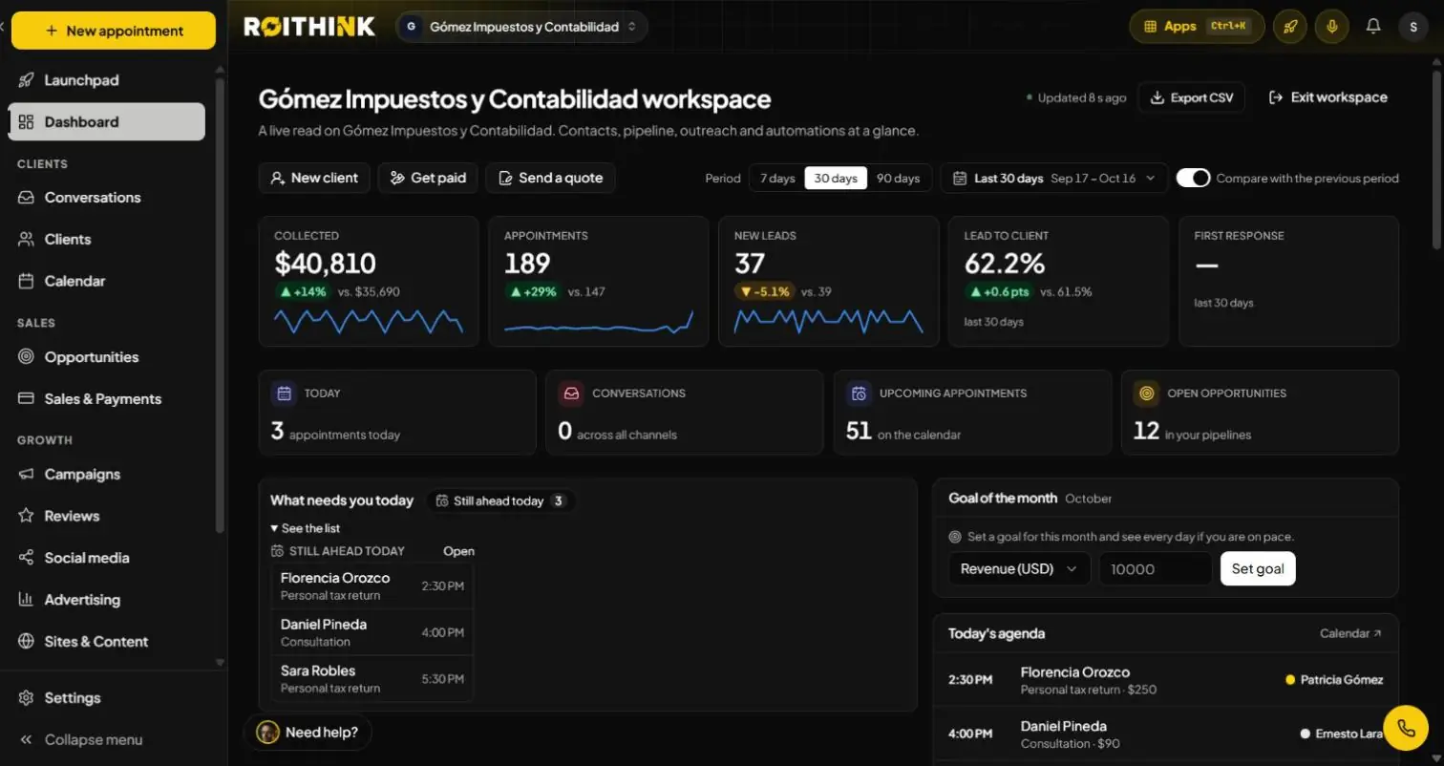Click the rocket icon in top bar
Viewport: 1444px width, 766px height.
(1289, 27)
